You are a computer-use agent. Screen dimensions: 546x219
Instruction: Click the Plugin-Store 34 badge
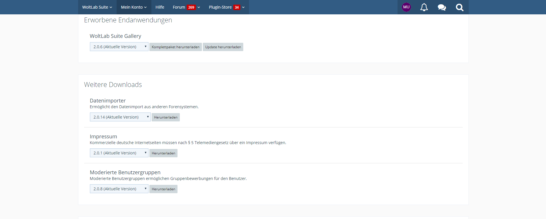point(237,7)
